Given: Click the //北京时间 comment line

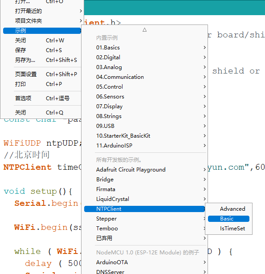Looking at the screenshot, I should (x=27, y=155).
